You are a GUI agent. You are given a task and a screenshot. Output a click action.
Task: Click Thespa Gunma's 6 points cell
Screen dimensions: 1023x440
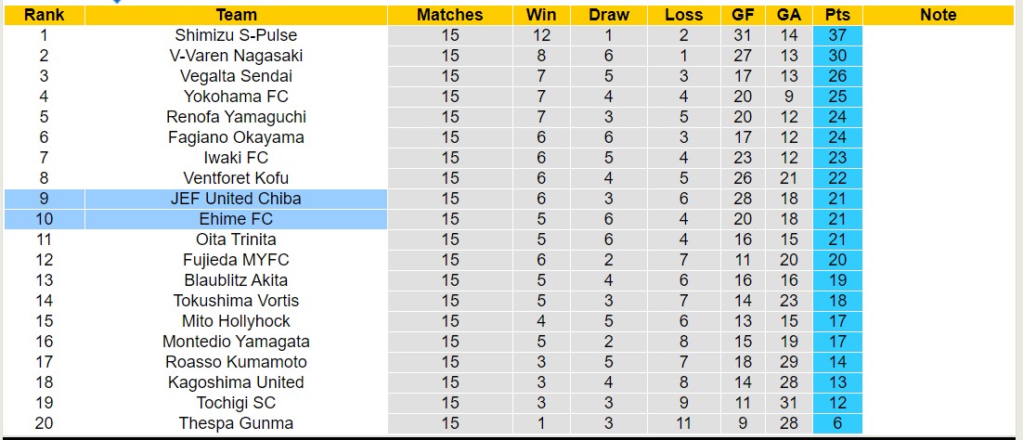[836, 423]
